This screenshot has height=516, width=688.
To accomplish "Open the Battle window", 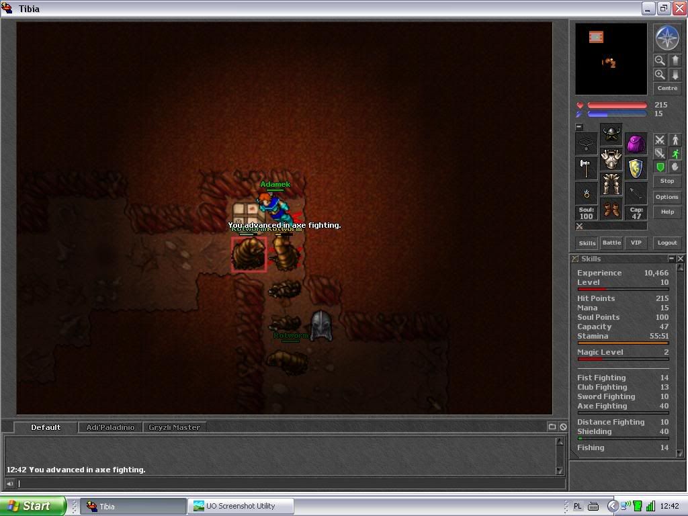I will (x=611, y=243).
